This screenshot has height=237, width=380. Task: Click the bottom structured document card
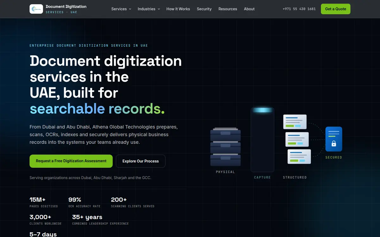tap(299, 157)
